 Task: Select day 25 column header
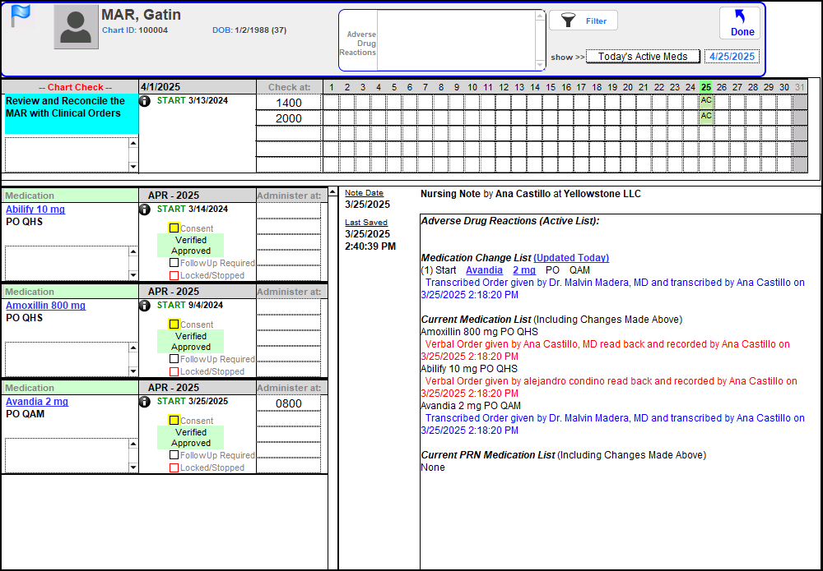[x=705, y=87]
